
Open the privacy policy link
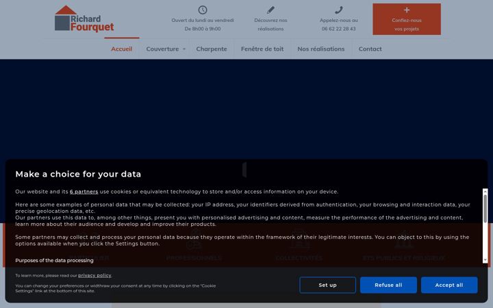(x=94, y=276)
